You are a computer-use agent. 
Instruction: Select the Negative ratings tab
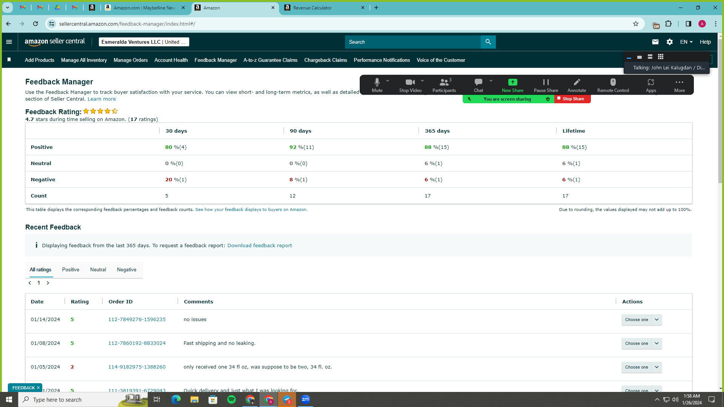[x=127, y=269]
